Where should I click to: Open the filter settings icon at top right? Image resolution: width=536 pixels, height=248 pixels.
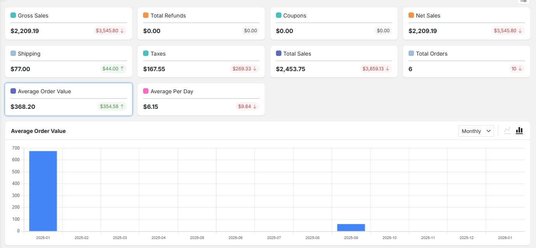point(523,1)
